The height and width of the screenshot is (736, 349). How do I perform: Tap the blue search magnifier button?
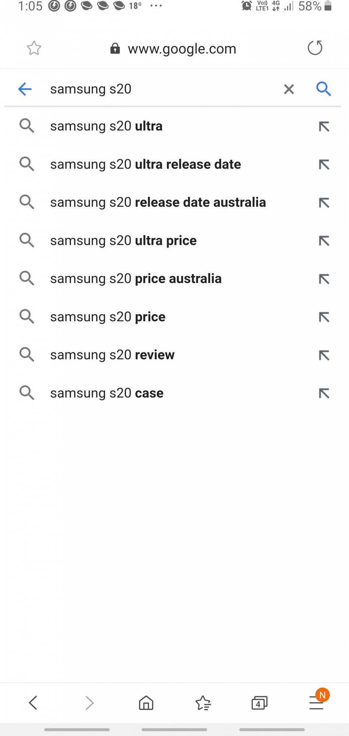click(324, 89)
